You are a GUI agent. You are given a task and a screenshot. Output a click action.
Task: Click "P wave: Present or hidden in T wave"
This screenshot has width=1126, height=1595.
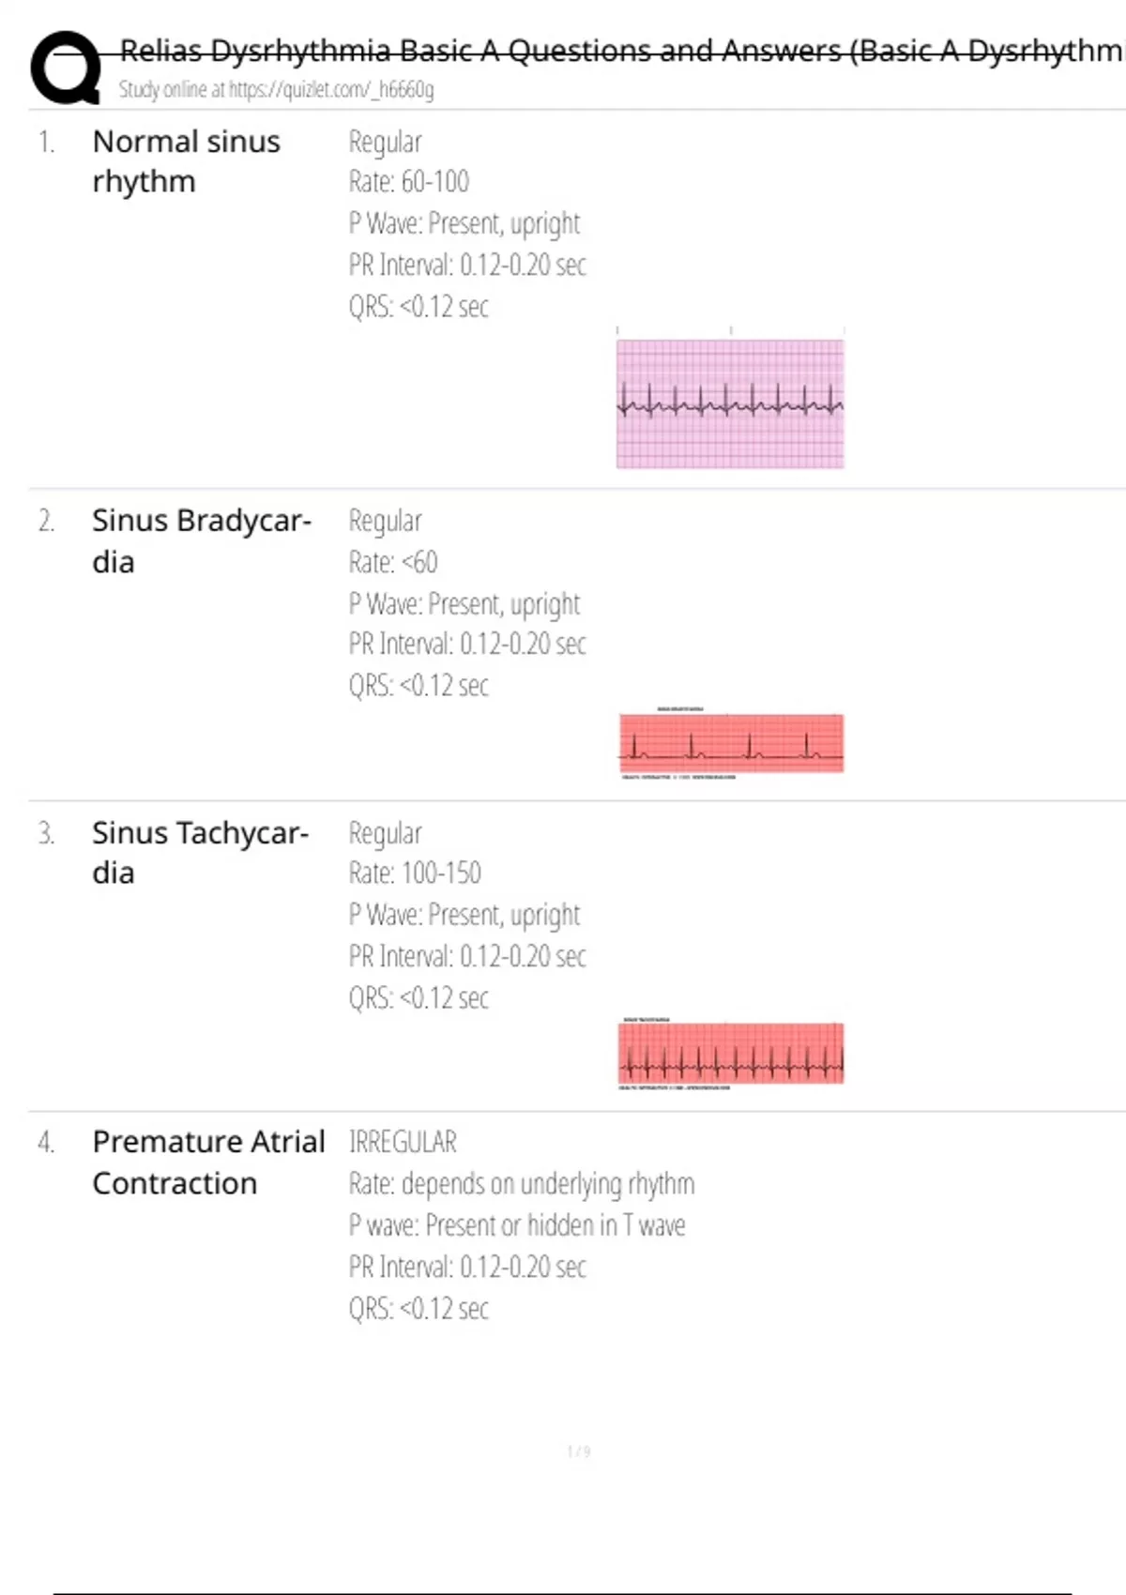pyautogui.click(x=517, y=1225)
